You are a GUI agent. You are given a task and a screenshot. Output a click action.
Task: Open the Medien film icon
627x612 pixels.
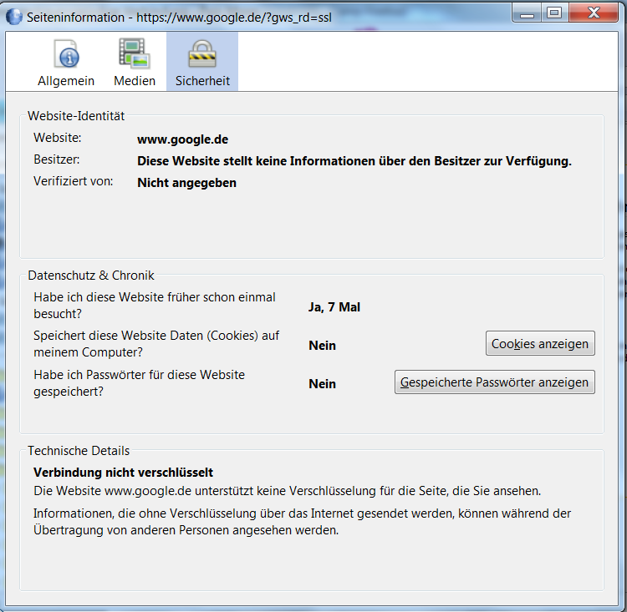pyautogui.click(x=134, y=53)
